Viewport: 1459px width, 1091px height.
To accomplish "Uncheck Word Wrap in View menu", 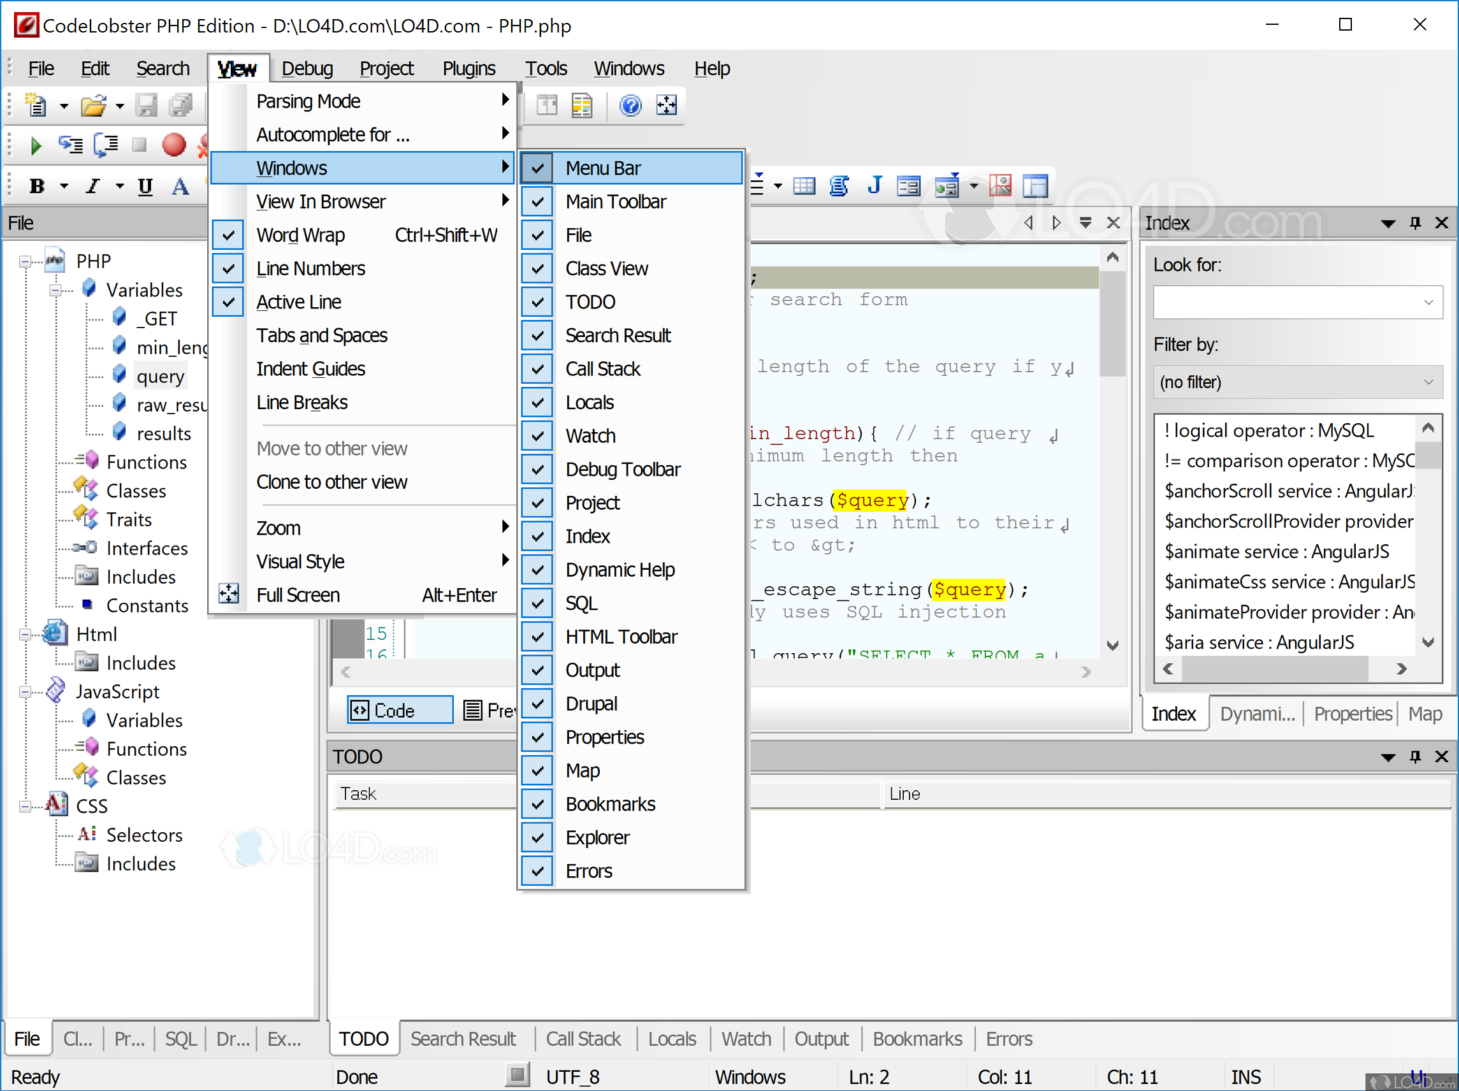I will click(x=300, y=236).
